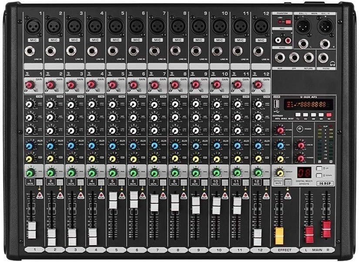The image size is (359, 262).
Task: Click channel 2 red GAIN knob
Action: click(x=50, y=85)
